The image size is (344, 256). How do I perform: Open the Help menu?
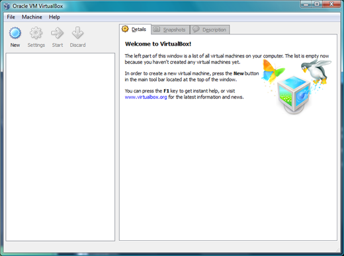point(54,17)
